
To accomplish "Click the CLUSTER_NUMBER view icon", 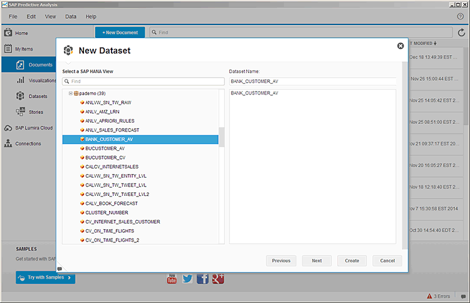I will (82, 213).
